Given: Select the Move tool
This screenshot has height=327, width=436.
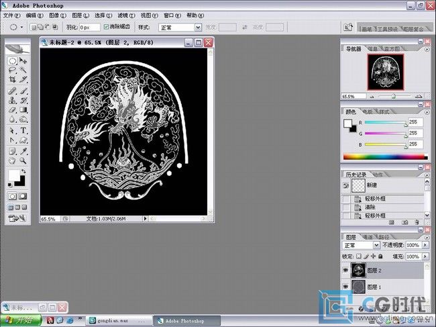Looking at the screenshot, I should (x=23, y=60).
